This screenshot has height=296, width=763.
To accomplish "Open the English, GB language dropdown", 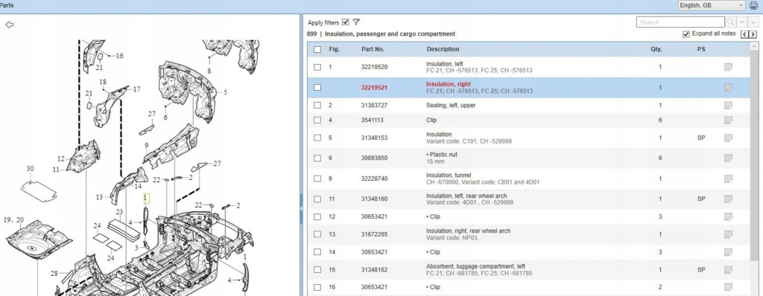I will [x=712, y=5].
